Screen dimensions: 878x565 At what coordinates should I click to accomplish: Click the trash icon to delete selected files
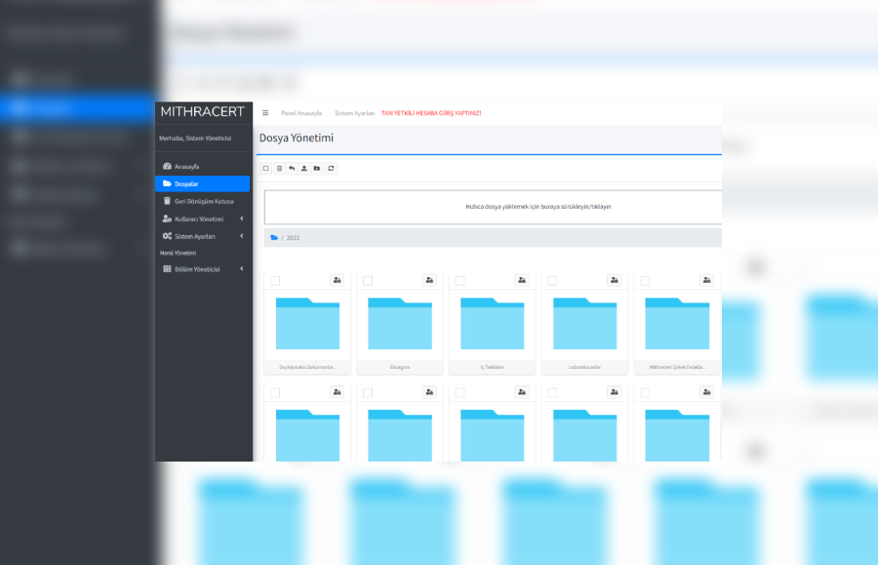(x=279, y=168)
